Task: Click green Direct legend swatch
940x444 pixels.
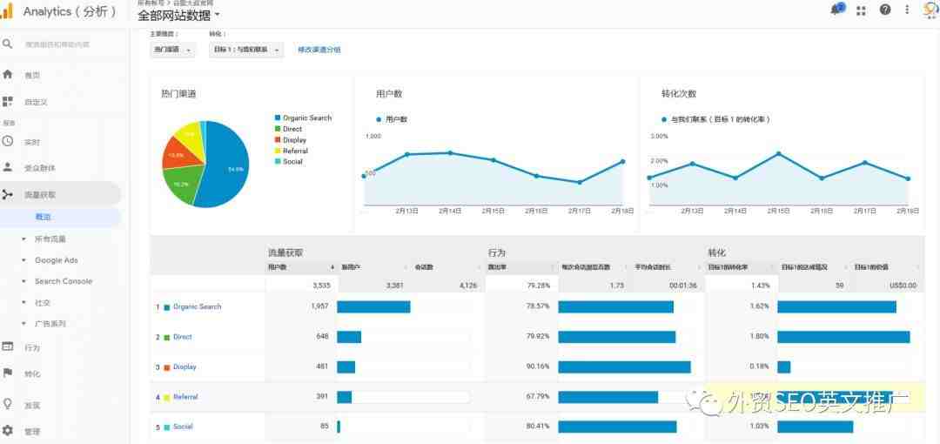Action: coord(278,129)
